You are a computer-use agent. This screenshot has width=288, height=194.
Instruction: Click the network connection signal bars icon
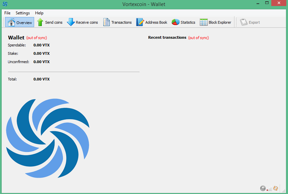pos(269,189)
